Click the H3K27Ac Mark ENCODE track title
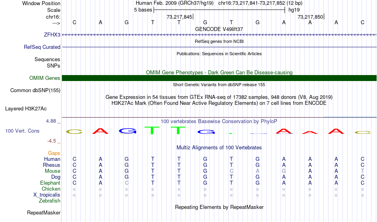The image size is (377, 222). click(x=219, y=103)
